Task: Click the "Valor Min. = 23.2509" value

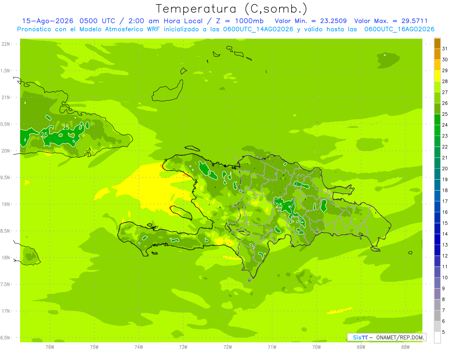Action: 311,21
